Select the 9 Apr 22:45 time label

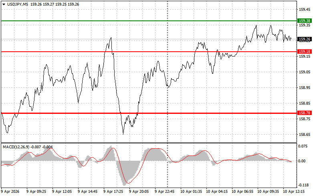164,192
